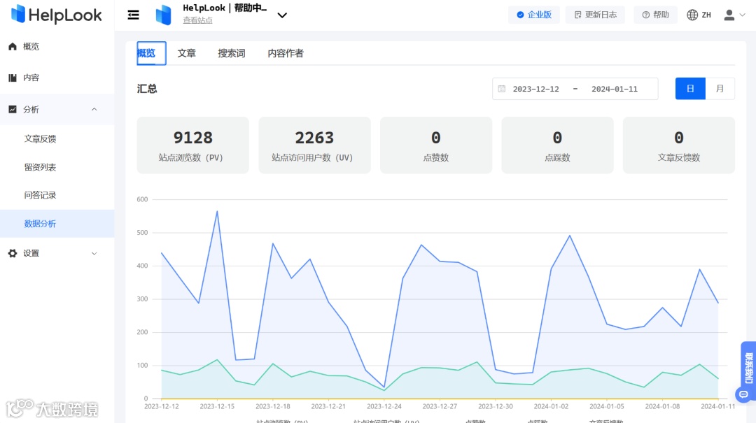Click start date 2023-12-12 field
The image size is (756, 423).
coord(535,89)
